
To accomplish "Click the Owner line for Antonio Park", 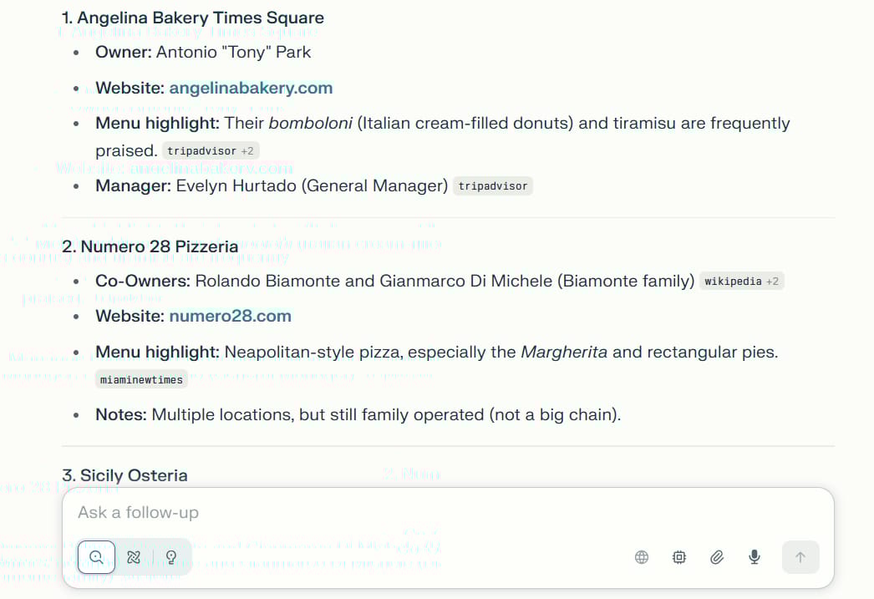I will 203,52.
